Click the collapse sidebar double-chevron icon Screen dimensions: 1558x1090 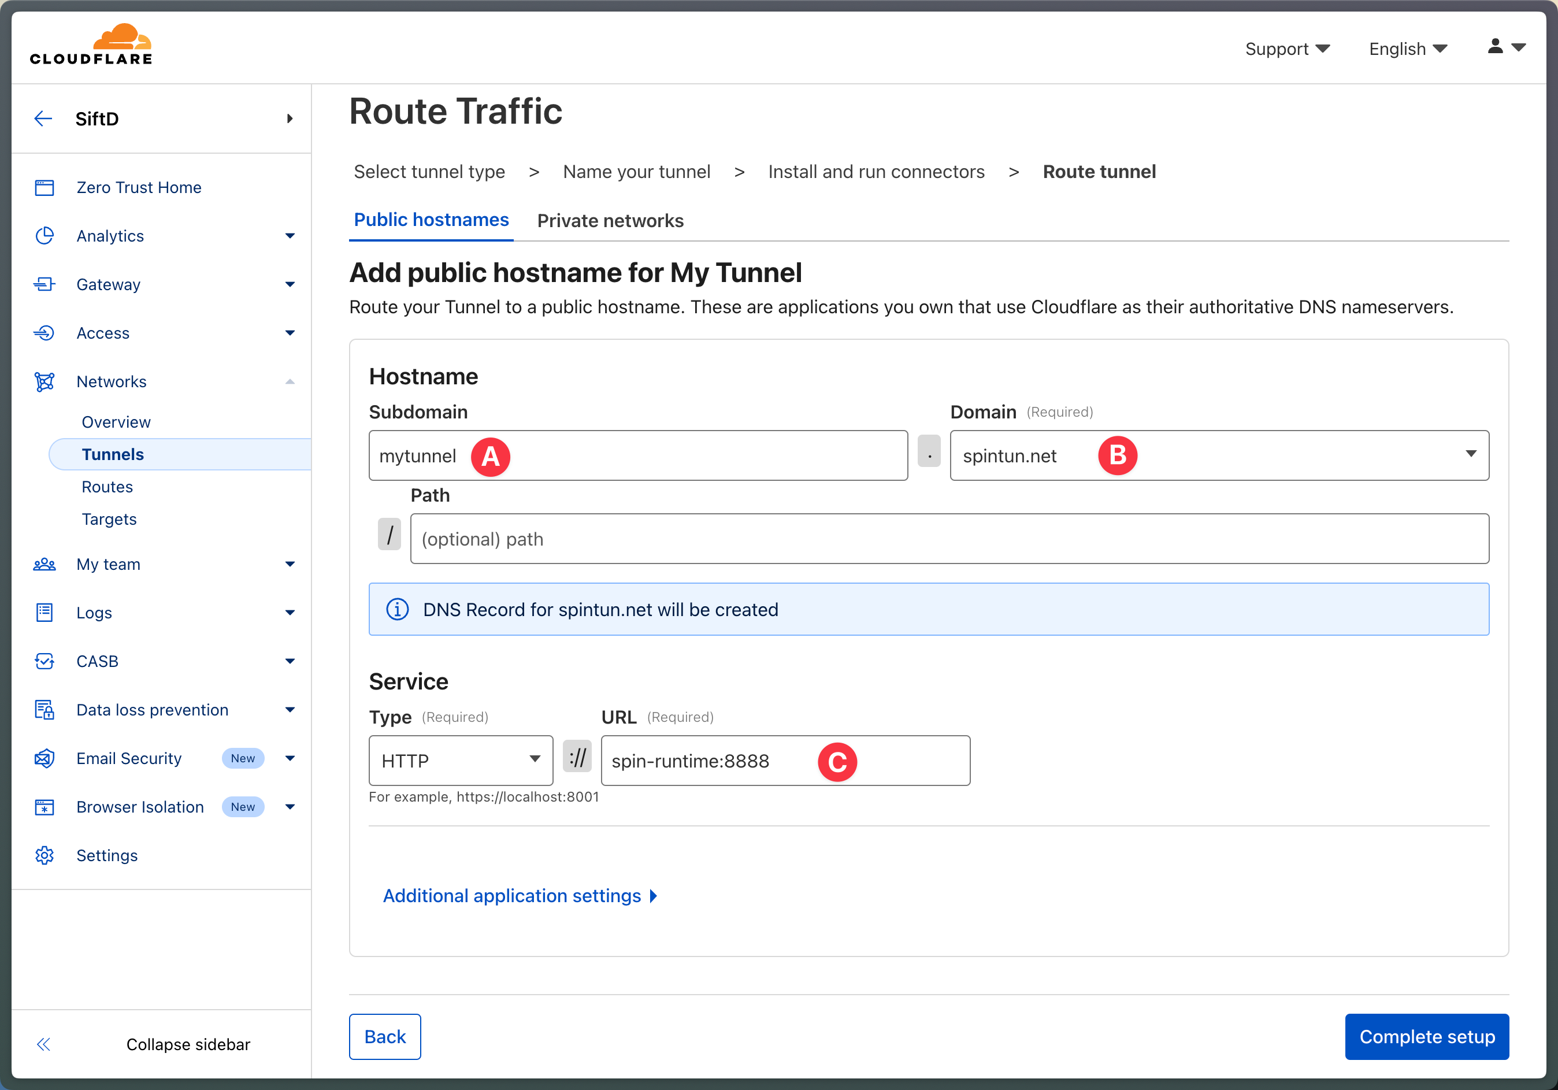coord(43,1044)
